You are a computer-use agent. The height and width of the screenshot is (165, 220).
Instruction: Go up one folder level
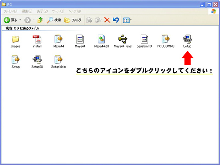(40, 20)
